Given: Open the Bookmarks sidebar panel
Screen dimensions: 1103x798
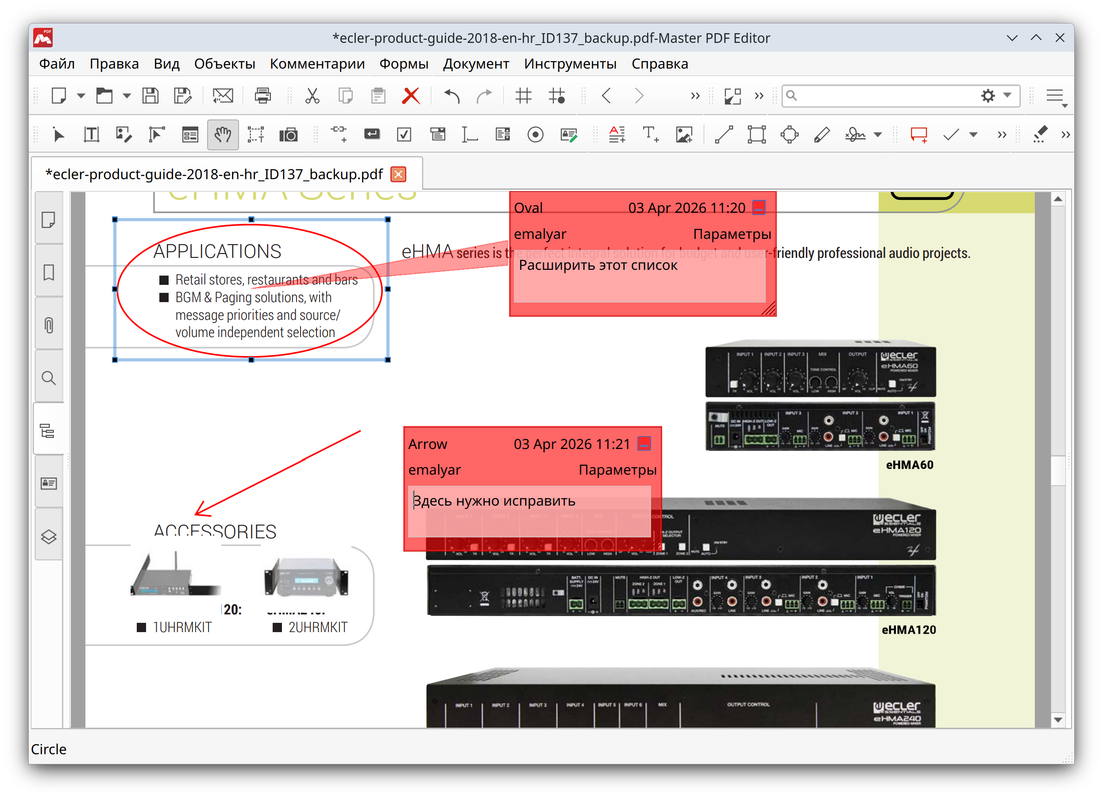Looking at the screenshot, I should (x=49, y=272).
